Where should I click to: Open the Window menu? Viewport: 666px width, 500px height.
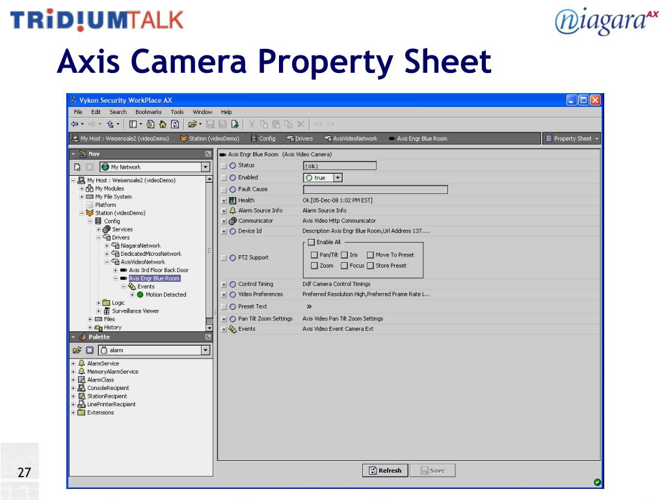click(x=202, y=112)
